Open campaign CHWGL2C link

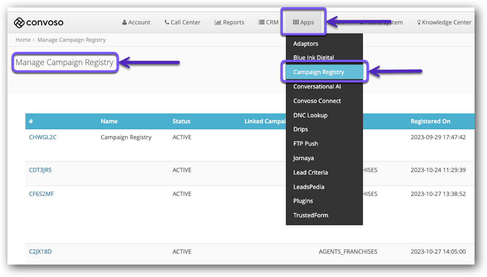point(42,137)
